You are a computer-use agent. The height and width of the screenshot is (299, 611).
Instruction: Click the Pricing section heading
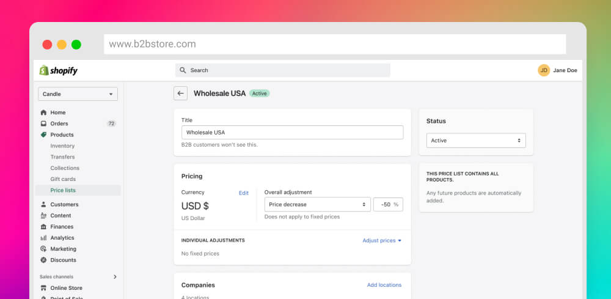tap(192, 176)
